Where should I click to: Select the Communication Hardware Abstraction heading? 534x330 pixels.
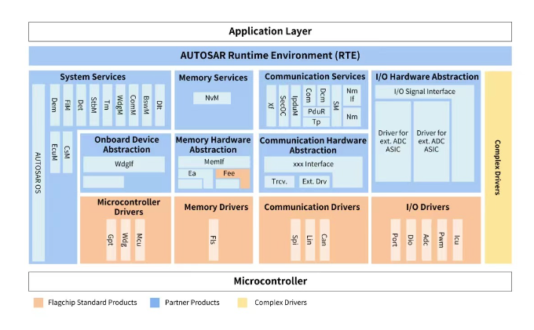313,146
